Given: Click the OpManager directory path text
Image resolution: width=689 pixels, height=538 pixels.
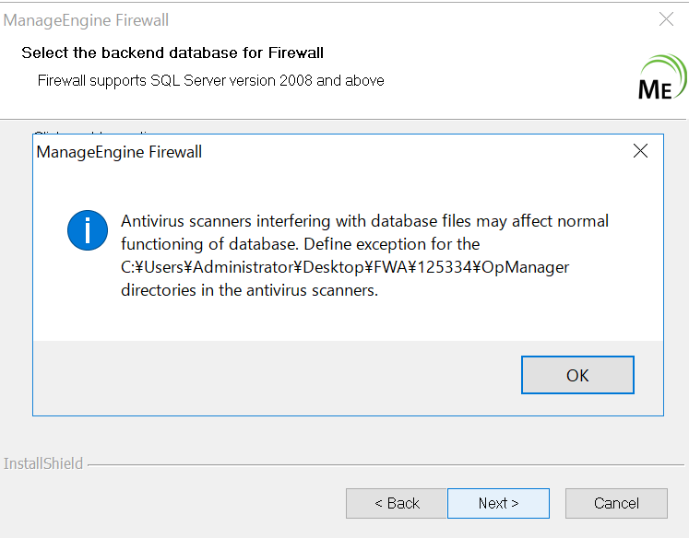Looking at the screenshot, I should [x=345, y=267].
